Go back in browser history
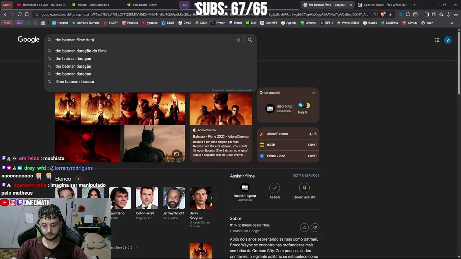The height and width of the screenshot is (259, 461). coord(5,14)
